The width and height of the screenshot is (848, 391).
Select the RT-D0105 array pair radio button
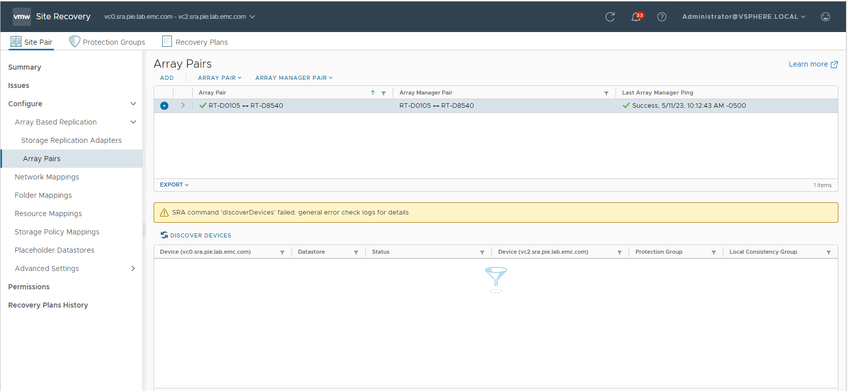click(164, 106)
